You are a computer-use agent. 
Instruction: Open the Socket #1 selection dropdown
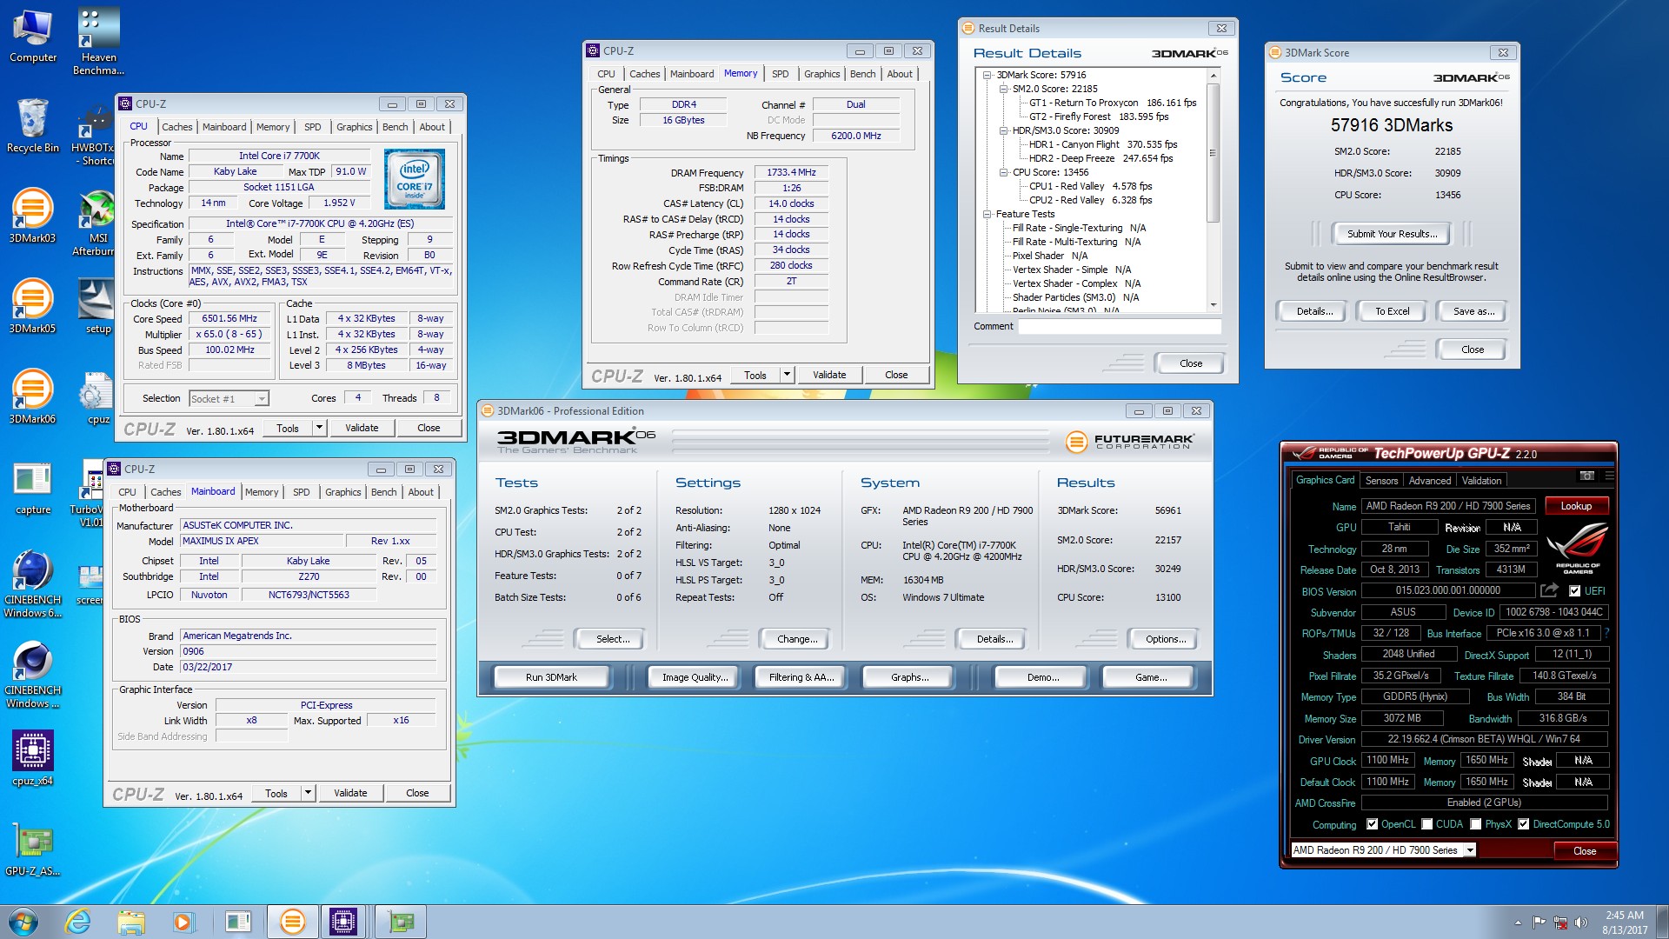coord(262,399)
